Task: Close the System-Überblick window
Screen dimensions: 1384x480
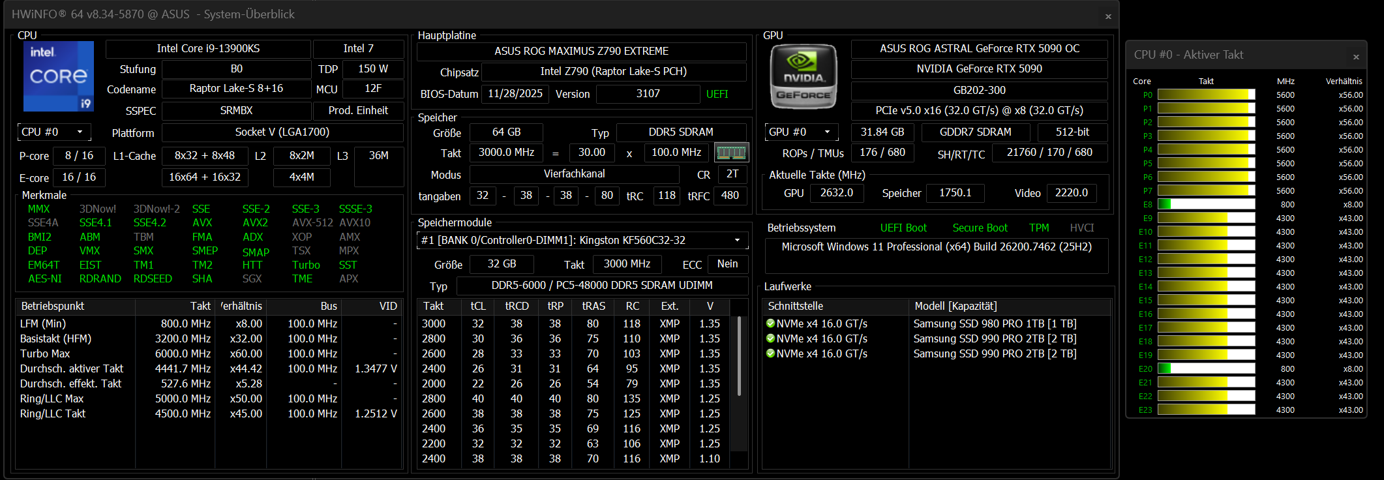Action: click(1108, 16)
